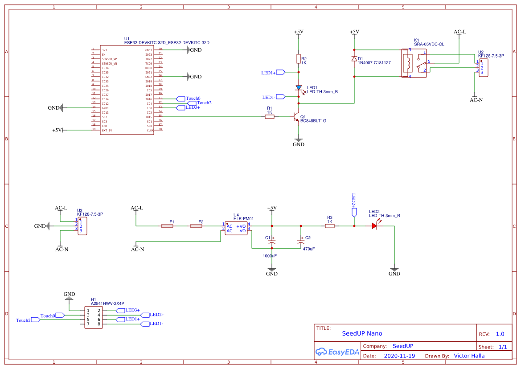Click the drawn-by name Victor Halla

click(x=469, y=356)
